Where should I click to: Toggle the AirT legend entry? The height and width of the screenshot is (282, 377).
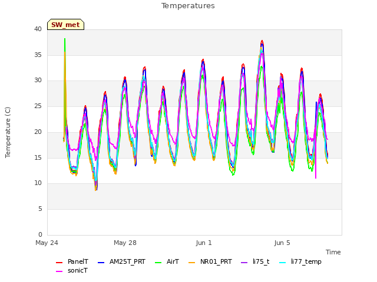[x=167, y=261]
